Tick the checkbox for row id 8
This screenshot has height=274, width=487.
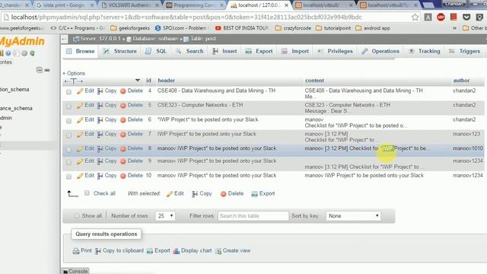(x=68, y=150)
